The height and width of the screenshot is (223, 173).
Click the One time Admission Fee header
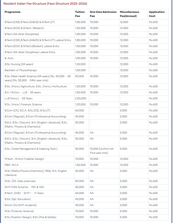click(103, 14)
